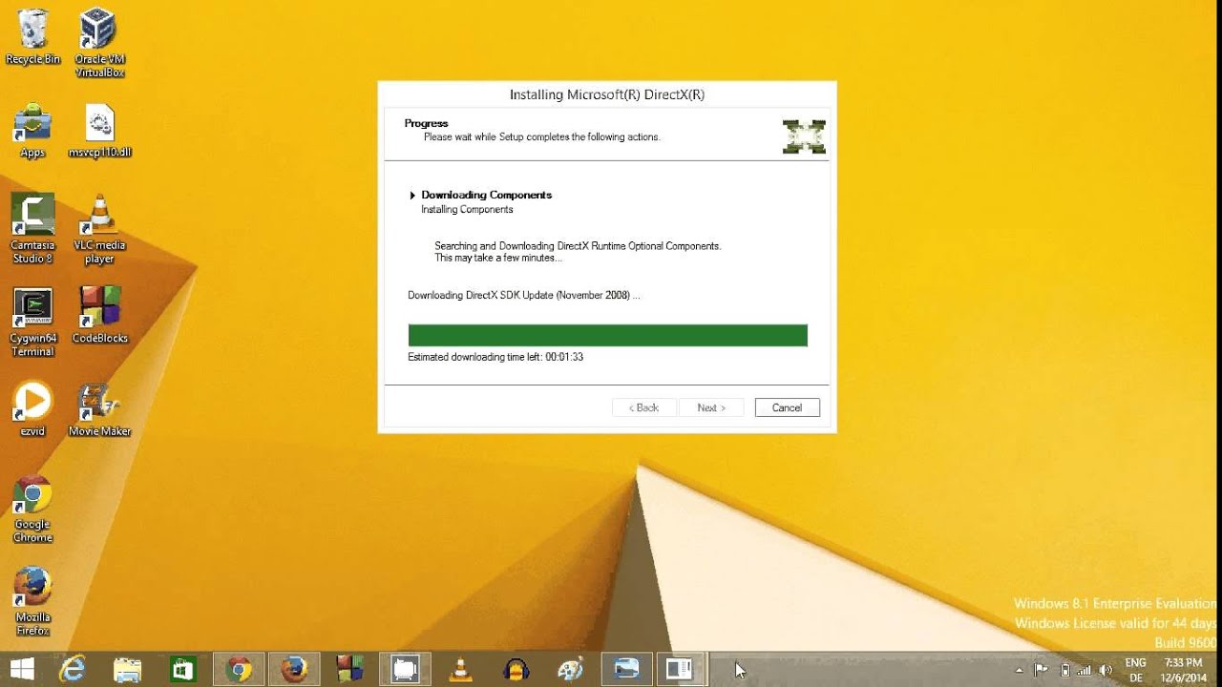Select the msvcp110.dll file icon

click(99, 130)
